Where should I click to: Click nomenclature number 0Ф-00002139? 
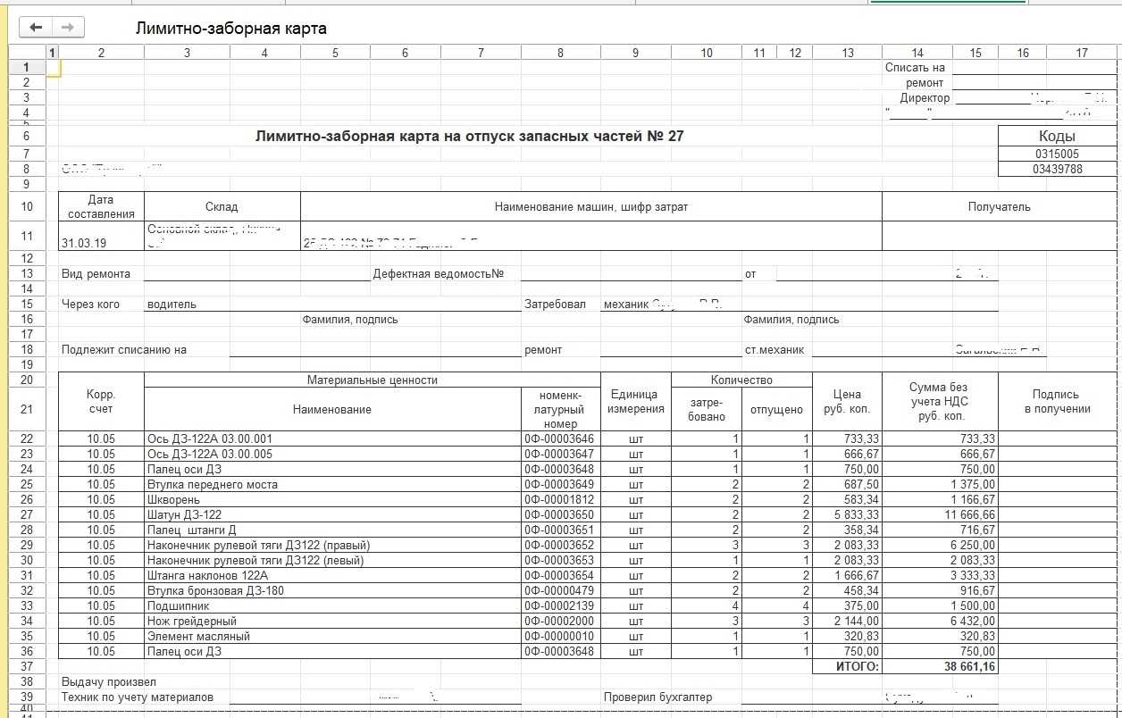coord(560,605)
